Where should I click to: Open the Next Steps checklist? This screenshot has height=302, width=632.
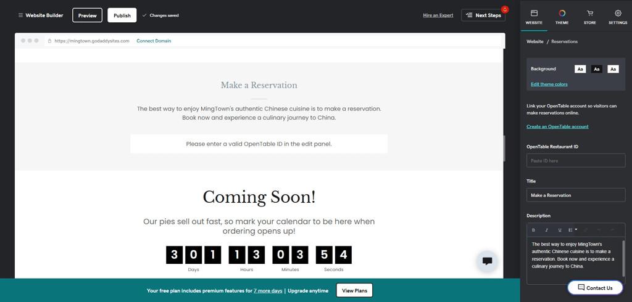[483, 15]
